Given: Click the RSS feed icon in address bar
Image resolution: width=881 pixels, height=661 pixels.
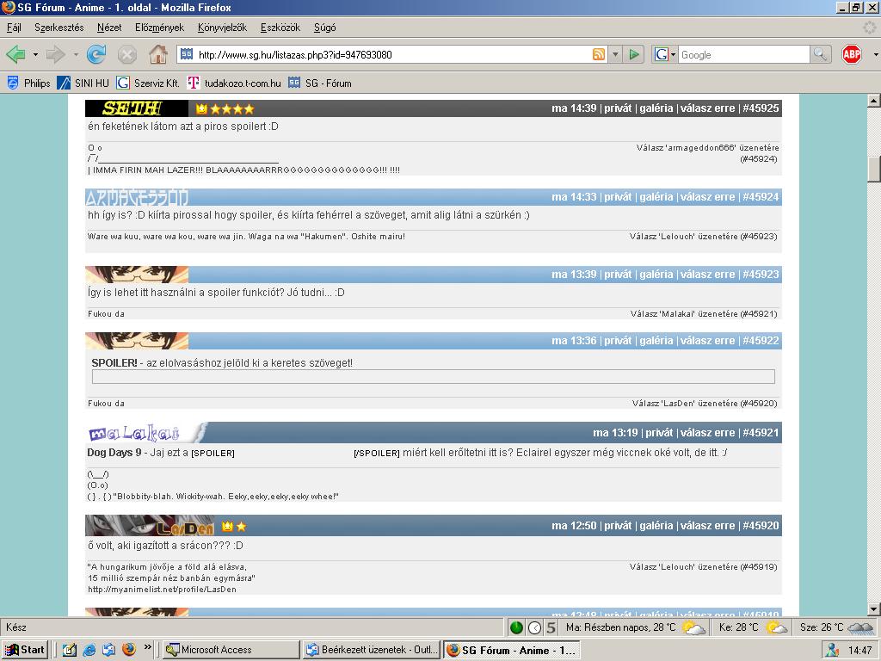Looking at the screenshot, I should [x=599, y=54].
